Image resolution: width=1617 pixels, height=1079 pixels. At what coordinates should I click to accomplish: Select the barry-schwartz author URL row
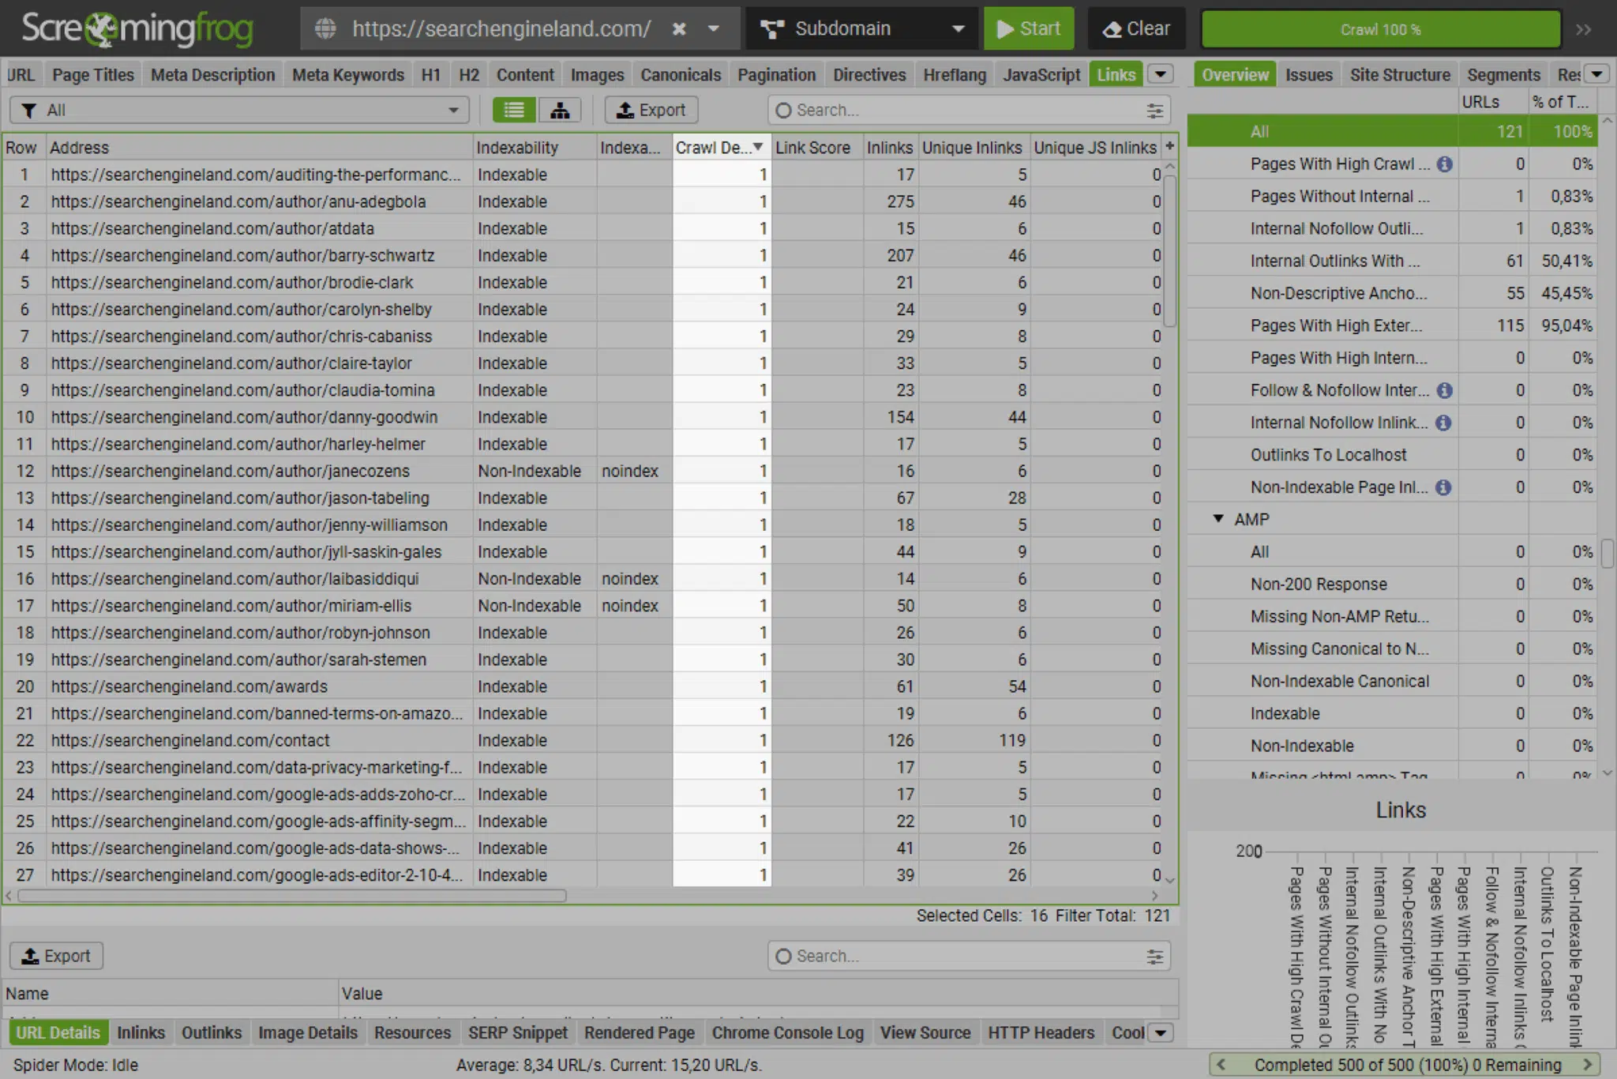tap(242, 255)
